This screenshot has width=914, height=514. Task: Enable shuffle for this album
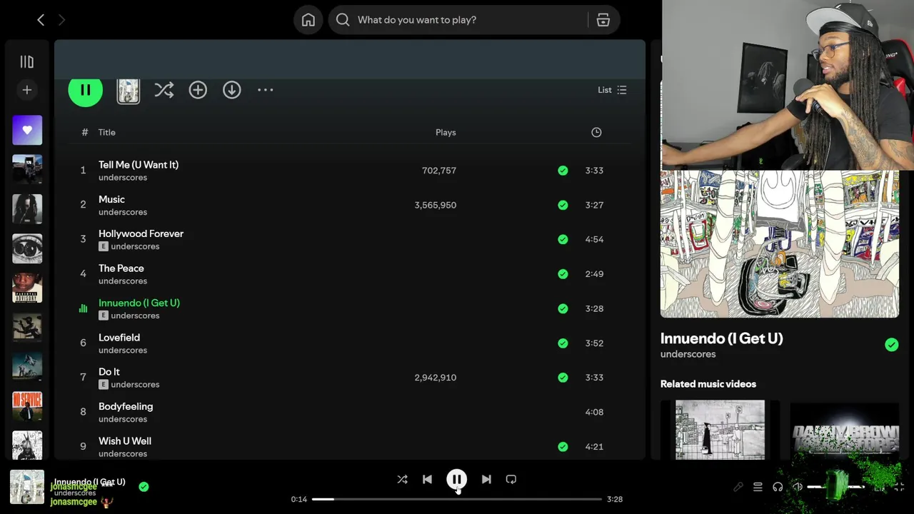pyautogui.click(x=164, y=90)
